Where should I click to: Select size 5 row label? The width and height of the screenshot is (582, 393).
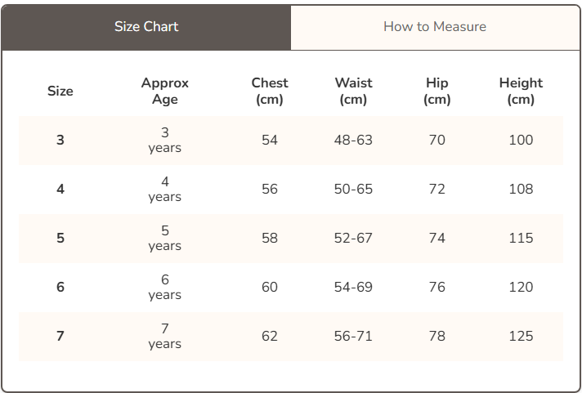point(60,239)
